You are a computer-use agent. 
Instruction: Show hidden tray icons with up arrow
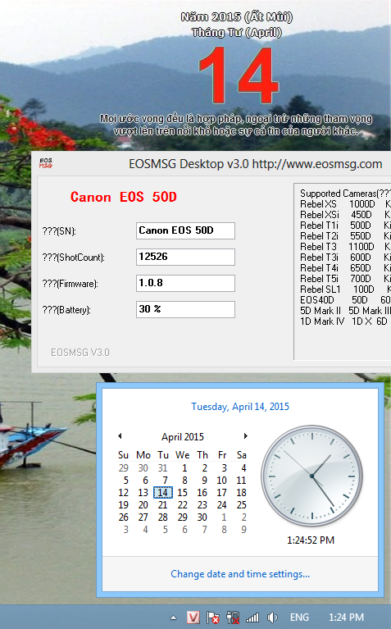[173, 618]
